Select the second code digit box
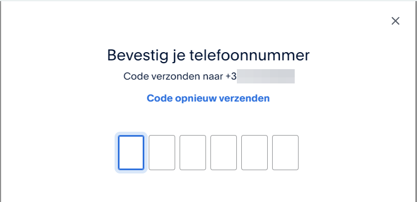417x202 pixels. coord(162,153)
